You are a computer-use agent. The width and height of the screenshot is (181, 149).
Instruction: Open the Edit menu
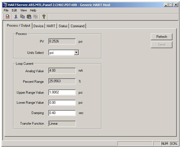[14, 10]
